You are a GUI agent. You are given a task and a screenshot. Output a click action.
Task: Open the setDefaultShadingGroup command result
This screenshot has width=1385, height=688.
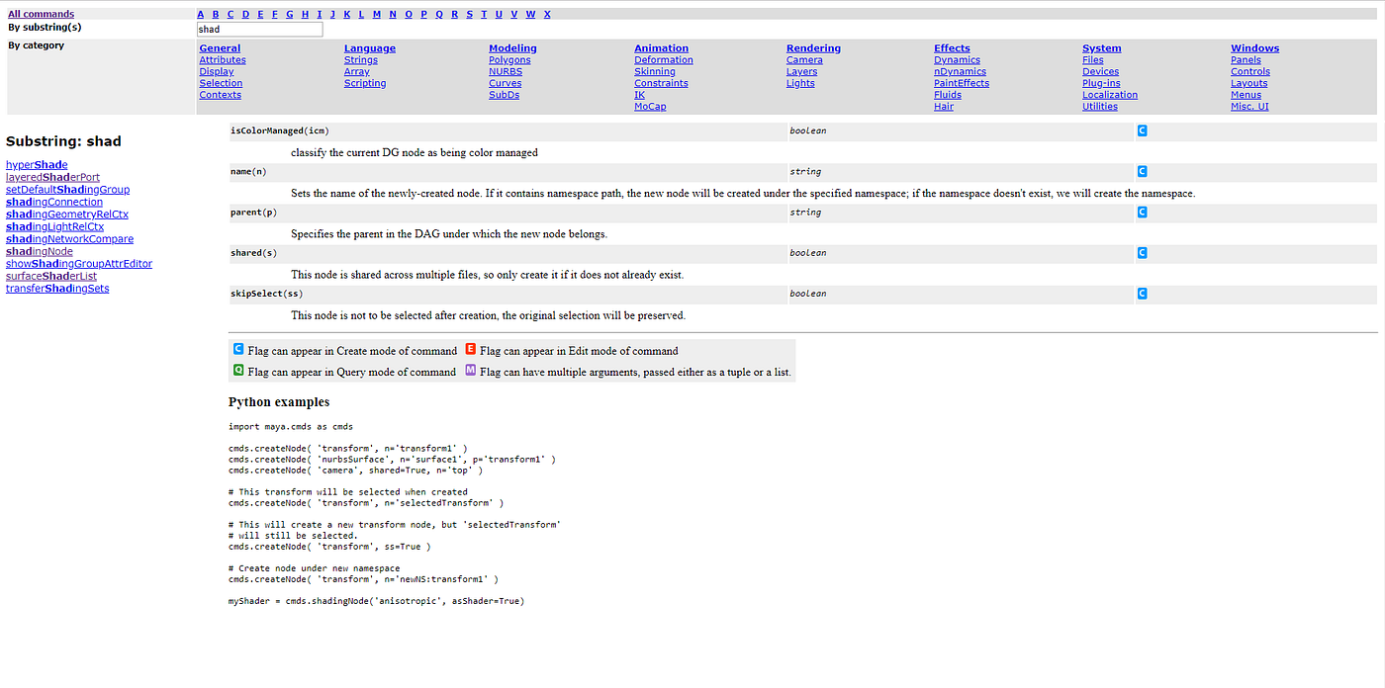67,190
